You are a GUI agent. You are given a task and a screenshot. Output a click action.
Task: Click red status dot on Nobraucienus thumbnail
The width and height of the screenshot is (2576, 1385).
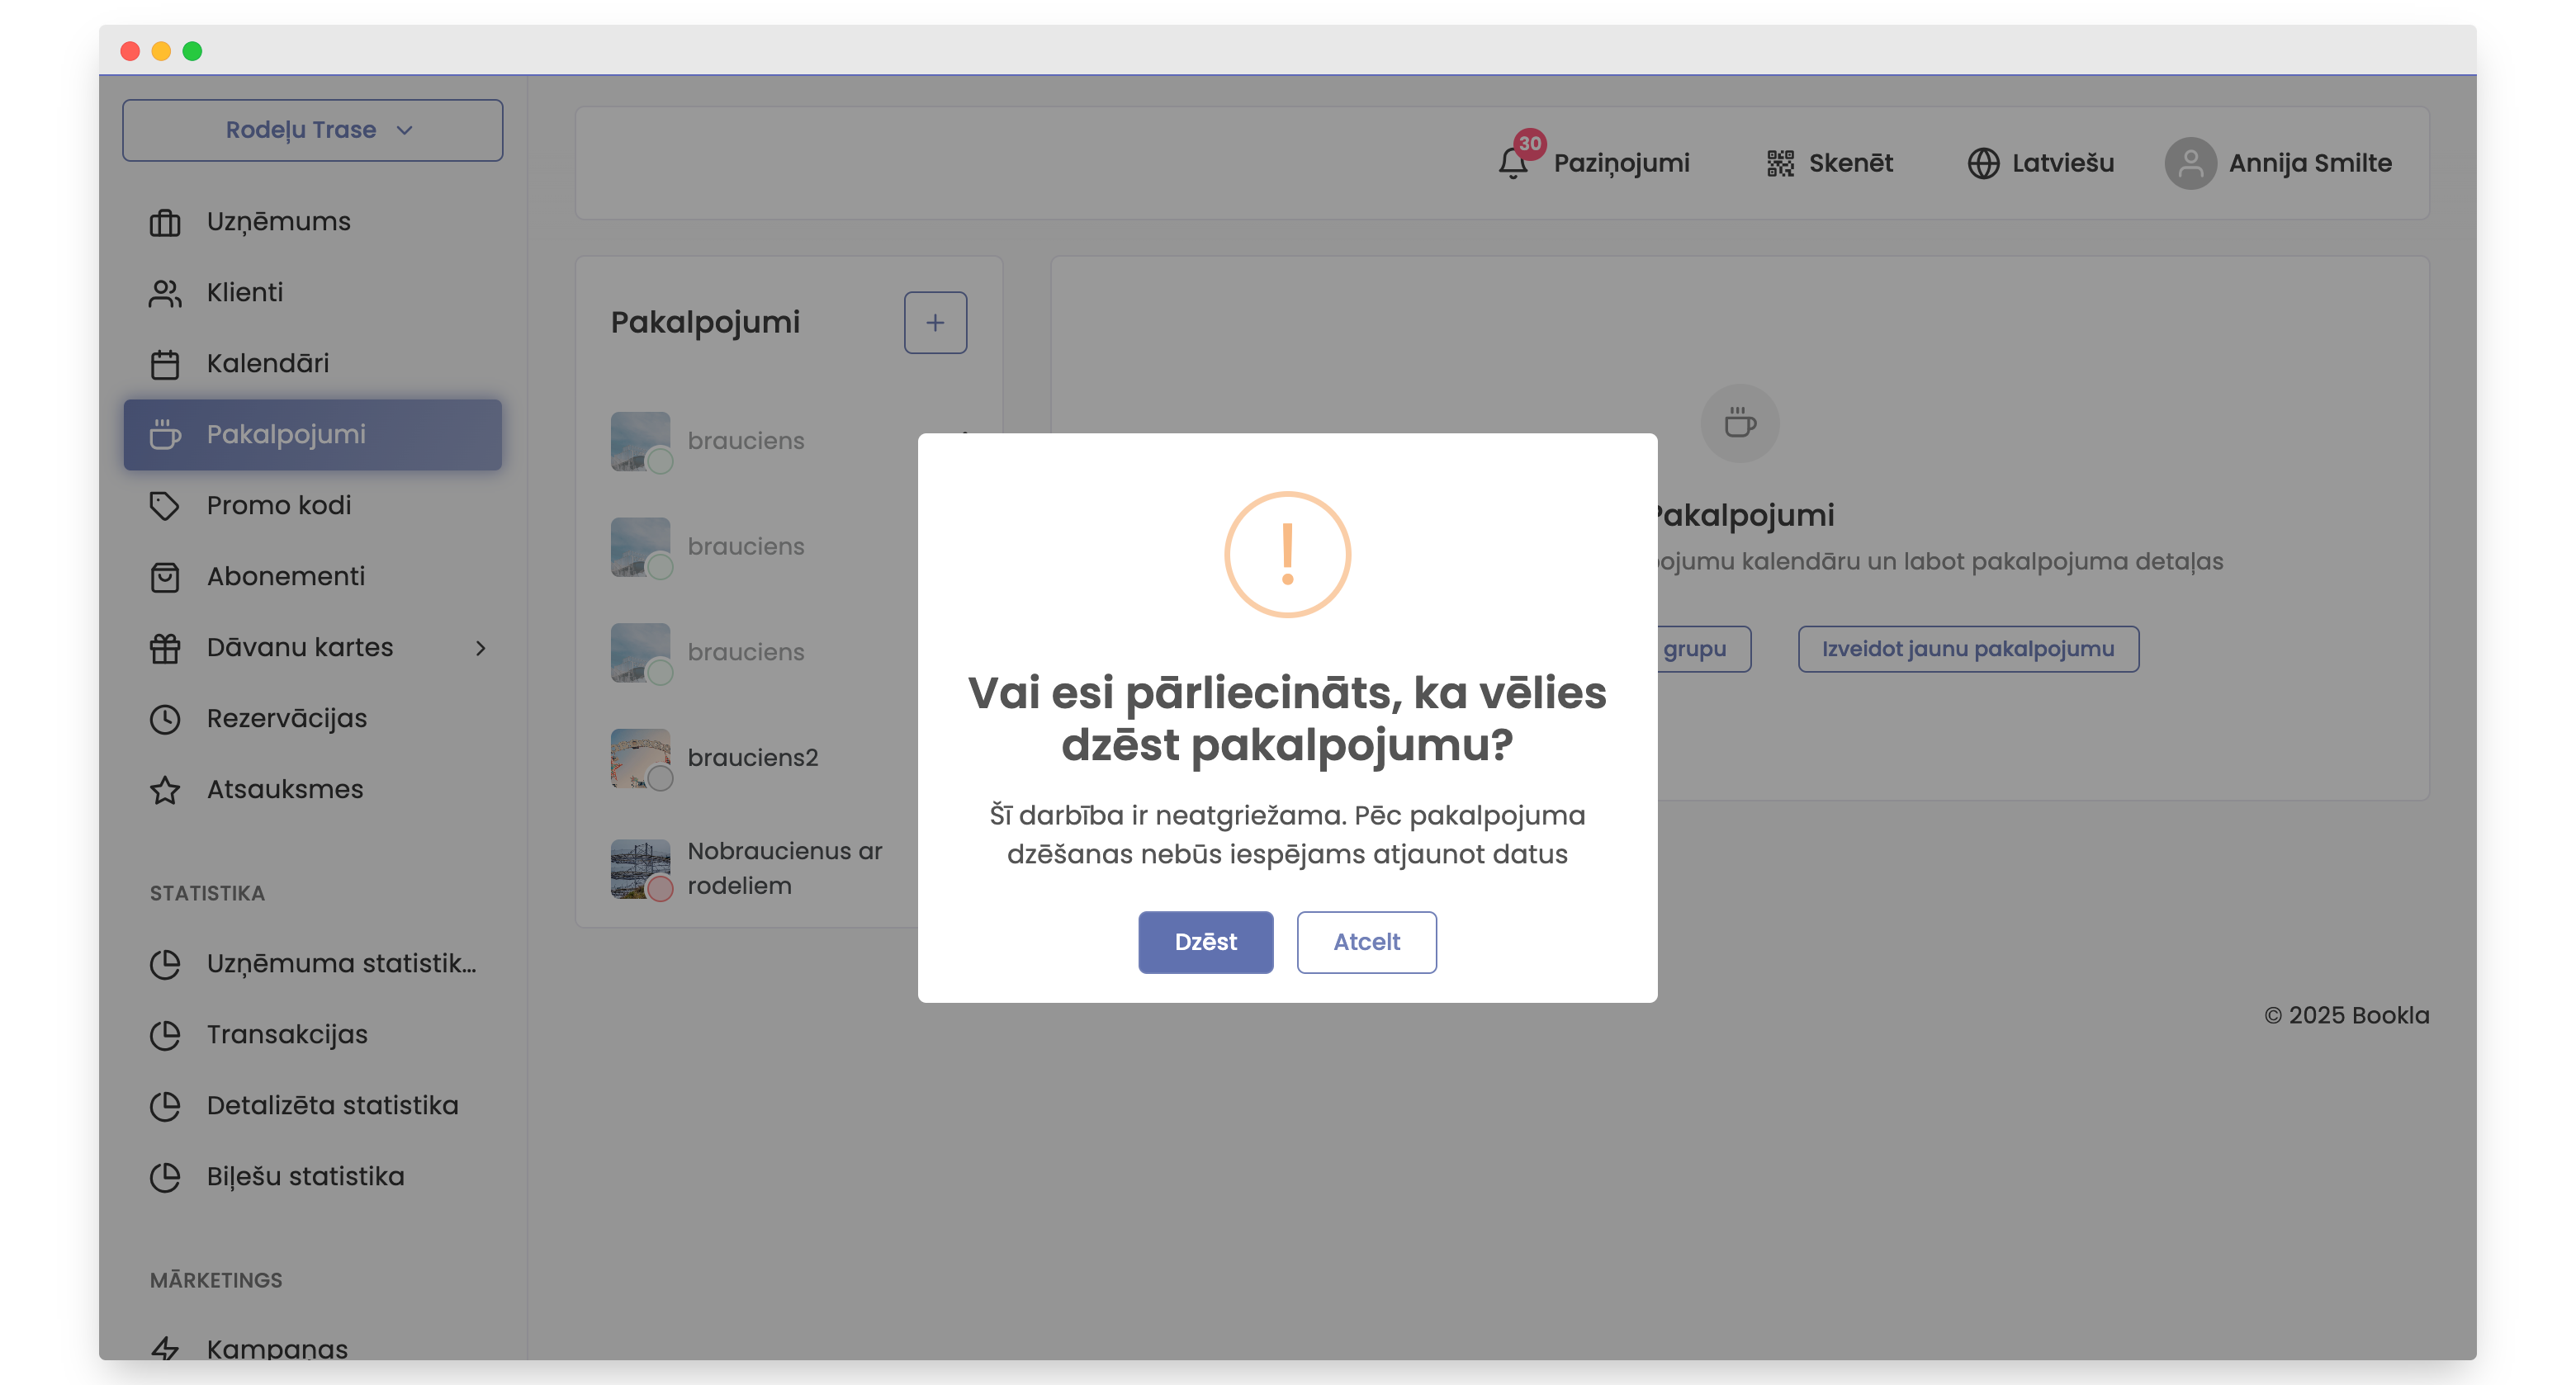(660, 888)
